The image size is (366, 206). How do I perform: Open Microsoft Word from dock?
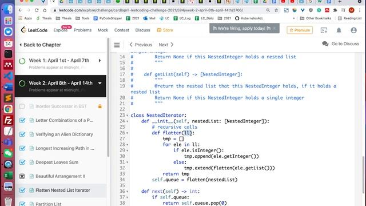tap(8, 87)
